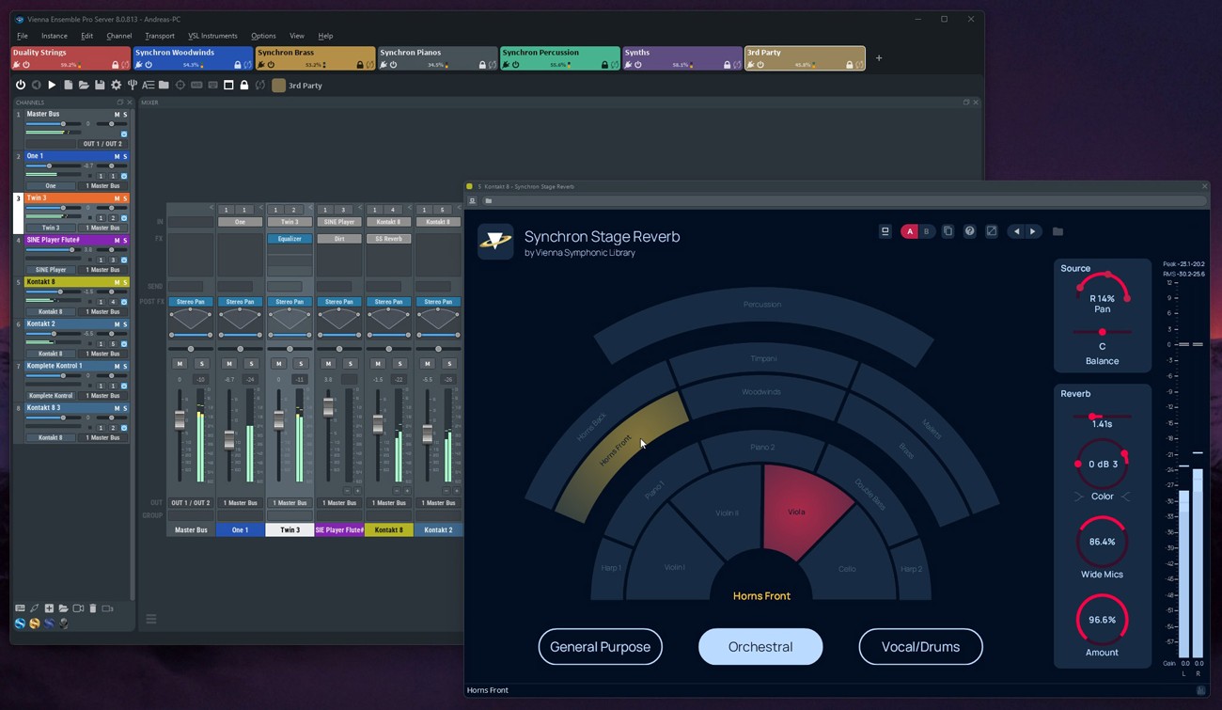Image resolution: width=1222 pixels, height=710 pixels.
Task: Click the gold Synchron player icon
Action: (x=35, y=623)
